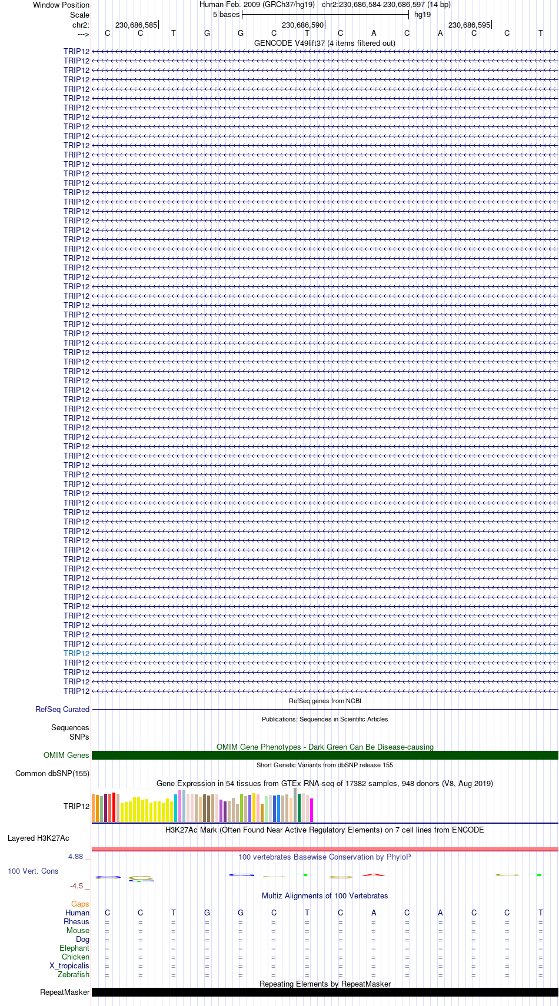The width and height of the screenshot is (559, 1006).
Task: Click the pink H3K27Ac signal bar
Action: click(325, 848)
